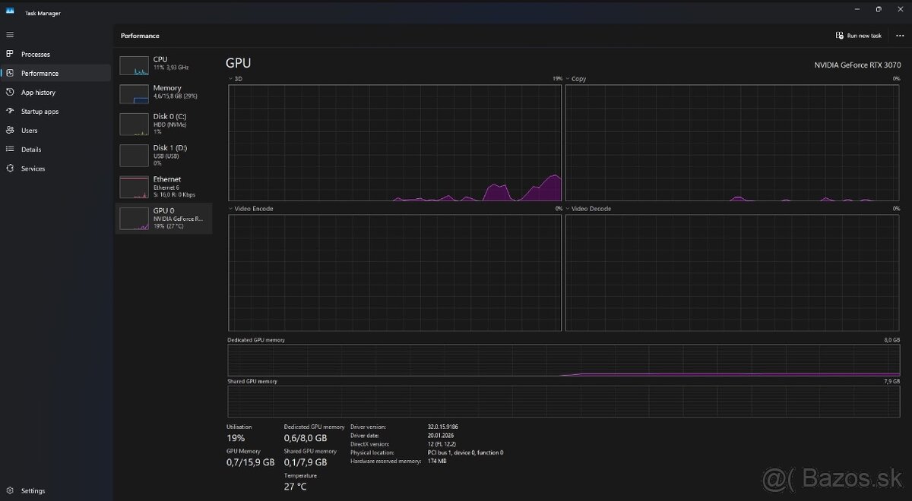
Task: Click the more options ellipsis button
Action: pyautogui.click(x=900, y=36)
